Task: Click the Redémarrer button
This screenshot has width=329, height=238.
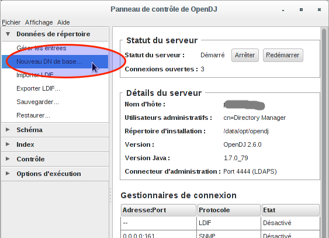Action: (x=283, y=55)
